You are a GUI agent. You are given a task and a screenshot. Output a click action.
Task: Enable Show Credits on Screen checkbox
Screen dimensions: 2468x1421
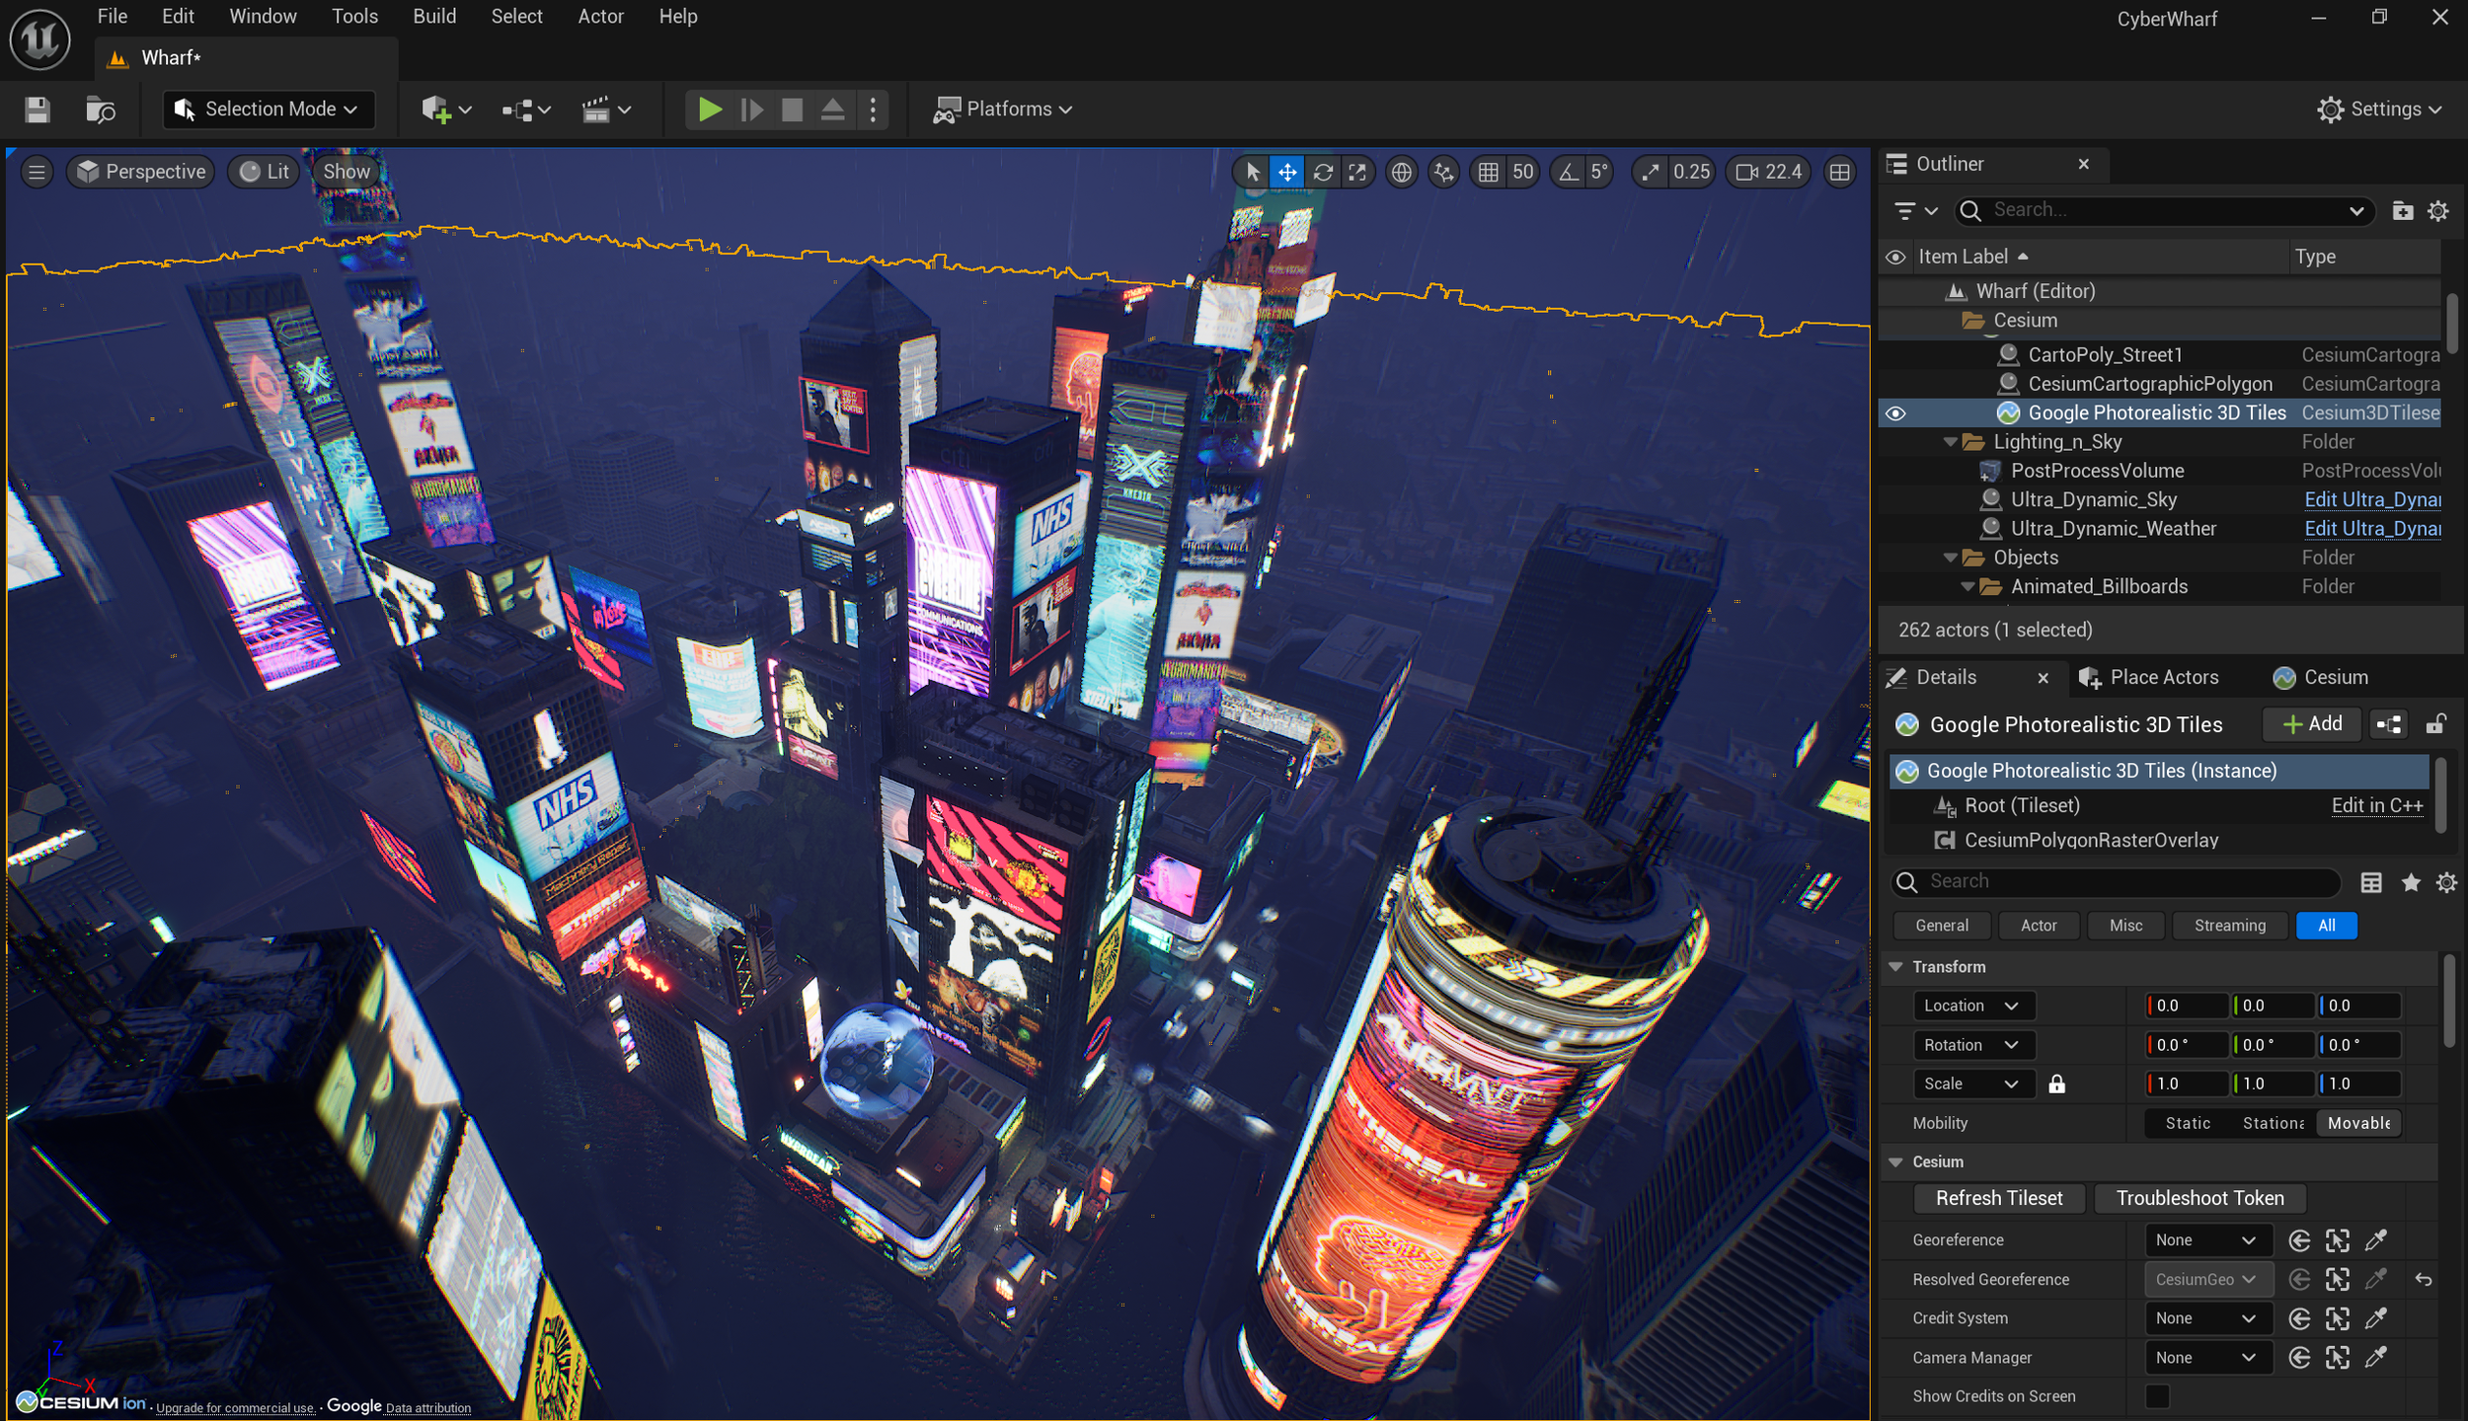click(2157, 1395)
